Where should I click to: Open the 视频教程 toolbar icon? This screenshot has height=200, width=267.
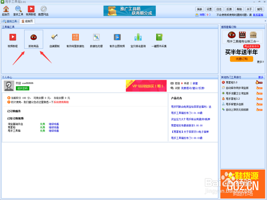[x=31, y=11]
